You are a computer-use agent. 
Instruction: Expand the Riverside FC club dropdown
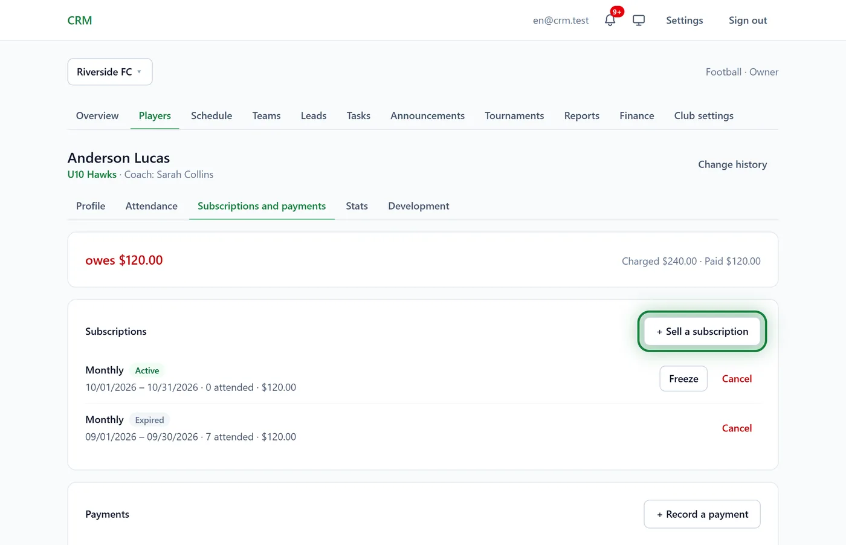(x=110, y=72)
